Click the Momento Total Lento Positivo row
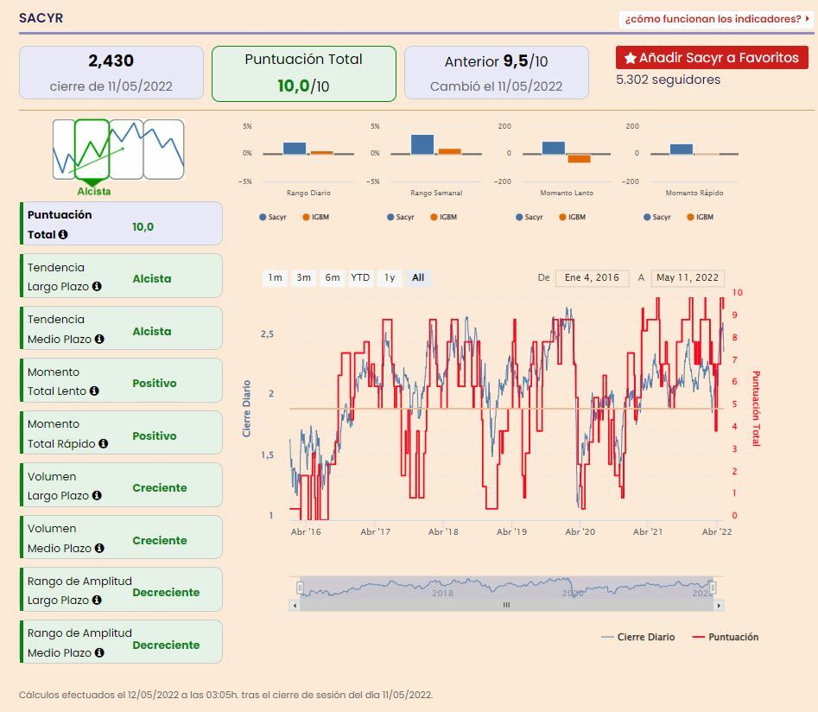Viewport: 818px width, 712px height. tap(121, 380)
